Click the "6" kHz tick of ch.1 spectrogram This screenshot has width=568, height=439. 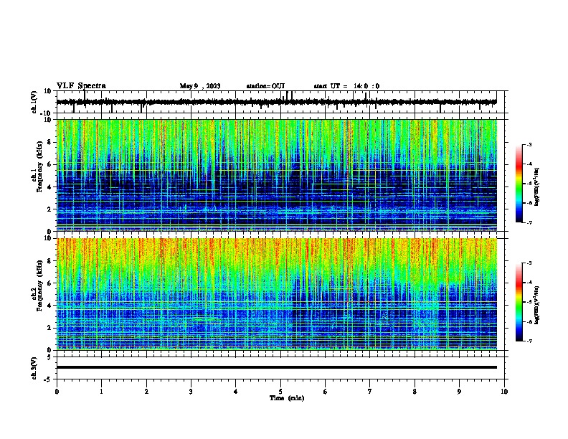coord(50,164)
